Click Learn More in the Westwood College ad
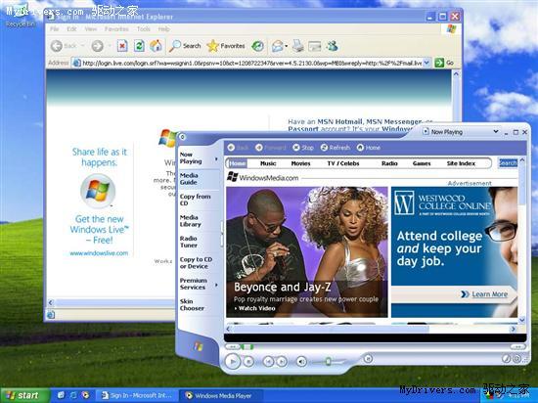 [489, 293]
